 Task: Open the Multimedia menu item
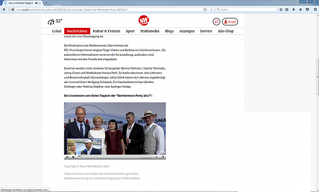(x=150, y=31)
